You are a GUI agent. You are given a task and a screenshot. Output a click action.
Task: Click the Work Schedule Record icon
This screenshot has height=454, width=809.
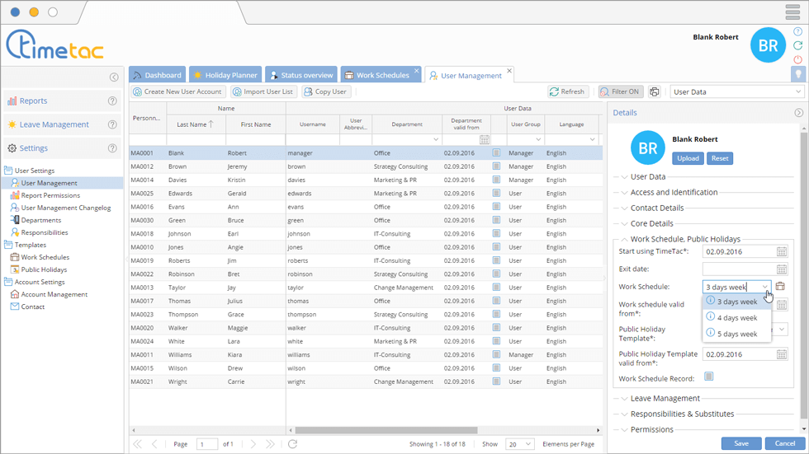[x=708, y=377]
